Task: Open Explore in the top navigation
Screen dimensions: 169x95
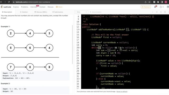Action: (16, 7)
